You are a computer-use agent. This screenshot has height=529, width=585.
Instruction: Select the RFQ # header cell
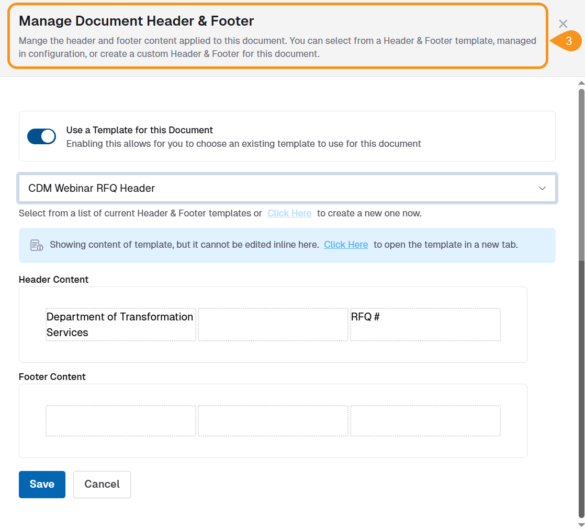(425, 325)
